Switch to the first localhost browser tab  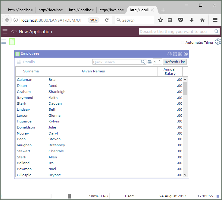coord(20,10)
